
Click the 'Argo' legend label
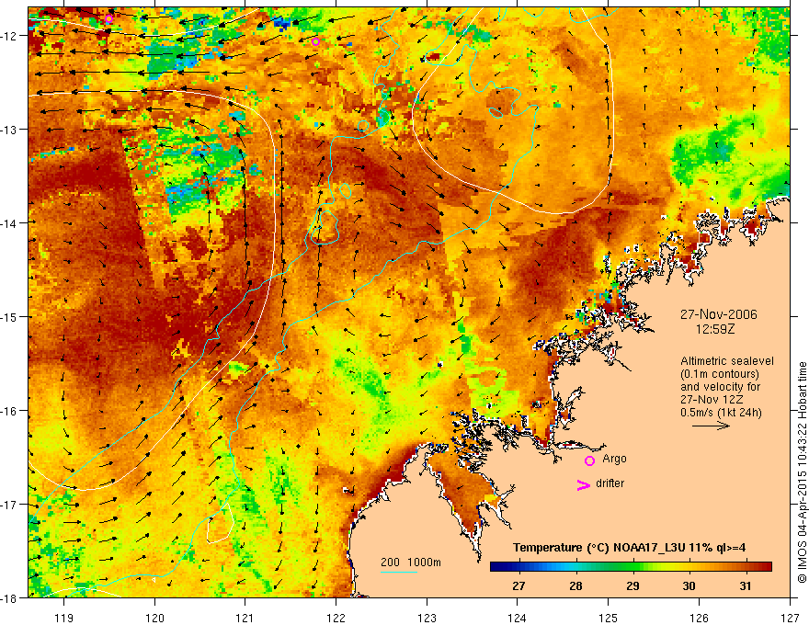pos(614,459)
